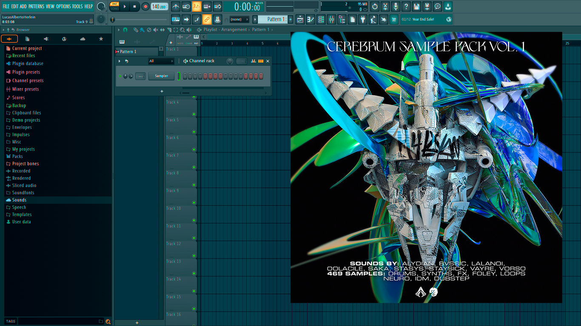Open help question mark icon
Viewport: 581px width, 326px height.
406,7
